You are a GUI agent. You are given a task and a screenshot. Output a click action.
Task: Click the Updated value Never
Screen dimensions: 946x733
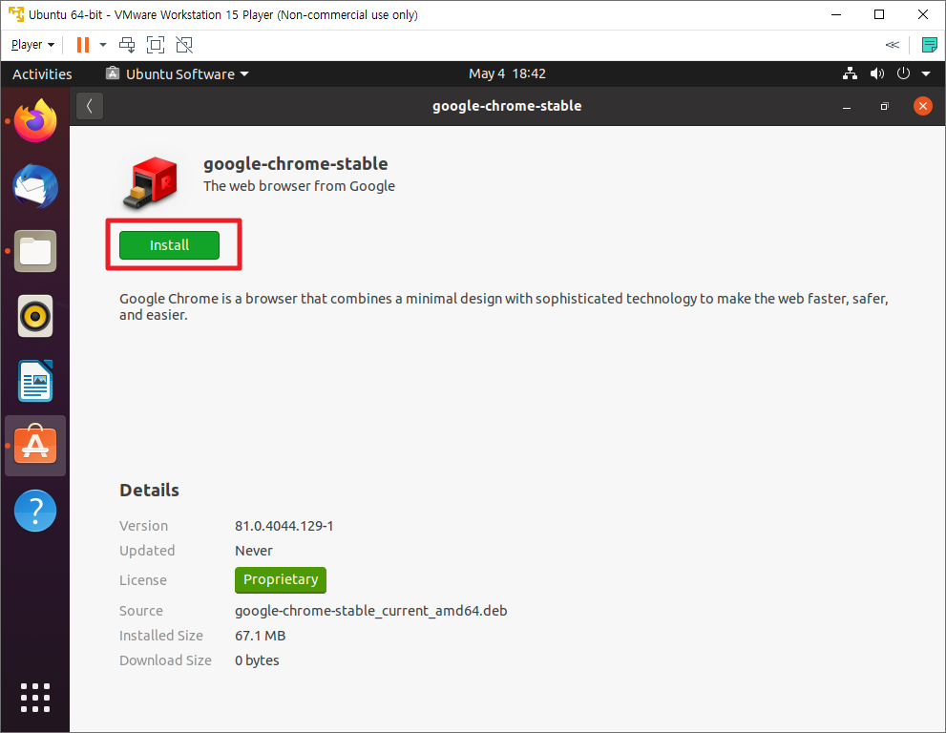pos(253,551)
